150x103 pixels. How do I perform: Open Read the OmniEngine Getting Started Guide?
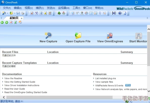pos(26,92)
